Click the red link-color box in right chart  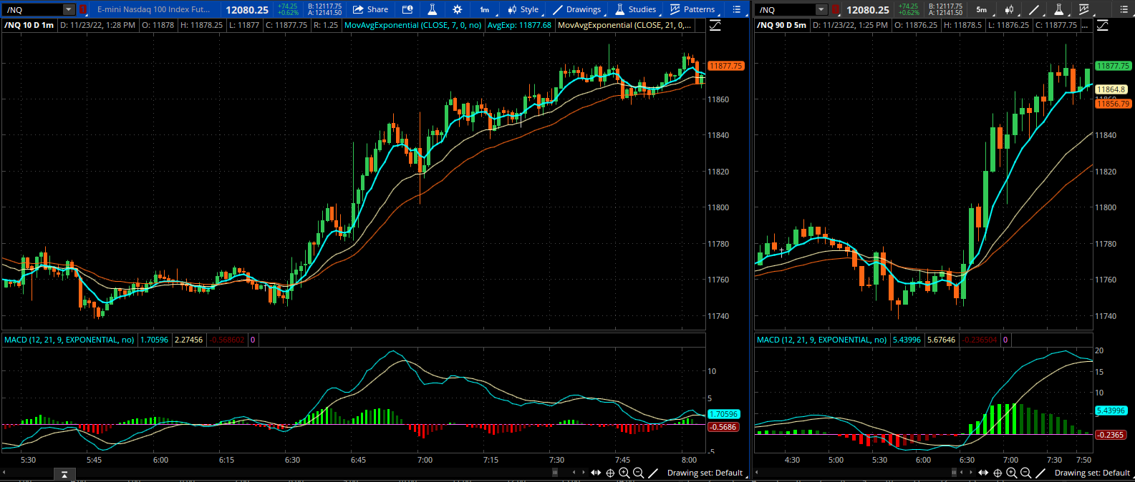pyautogui.click(x=836, y=10)
